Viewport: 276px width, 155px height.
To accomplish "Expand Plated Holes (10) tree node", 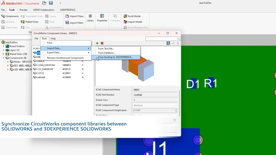I will (3, 54).
